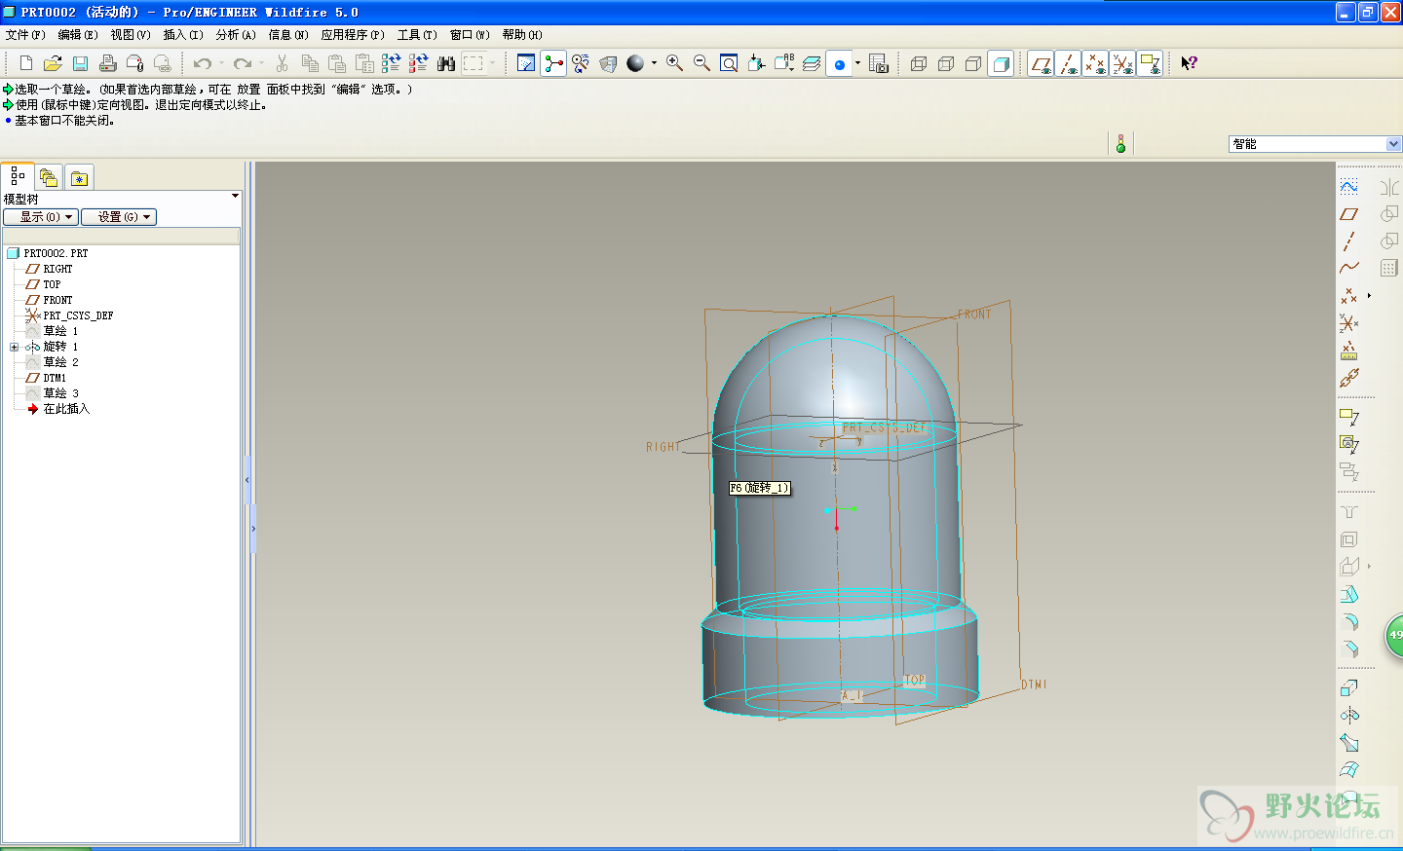
Task: Click the Save file icon
Action: [x=80, y=63]
